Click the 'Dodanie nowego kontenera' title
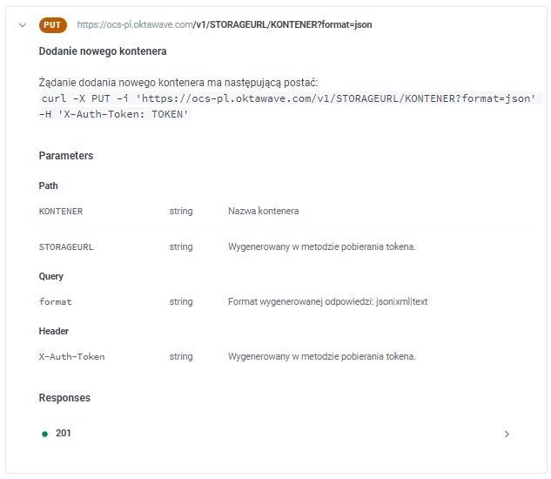Image resolution: width=551 pixels, height=479 pixels. (103, 51)
